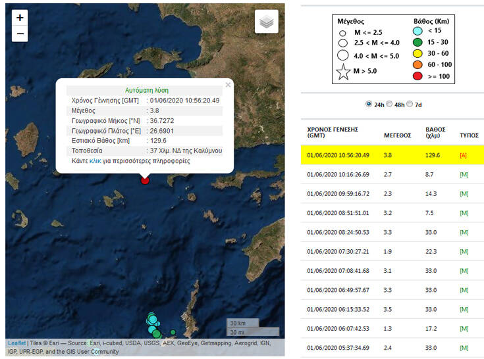Zoom out on the map

[x=20, y=34]
